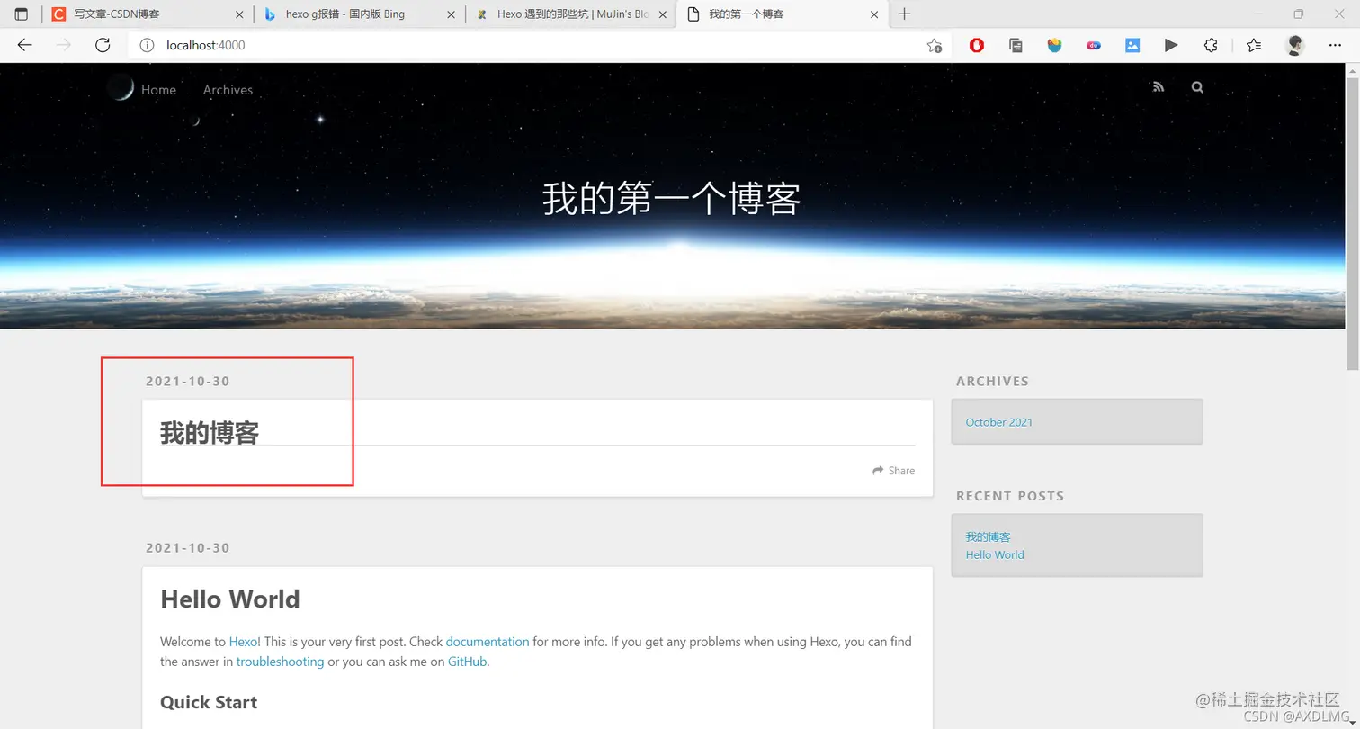Open the 我的博客 post title
Image resolution: width=1360 pixels, height=729 pixels.
tap(210, 433)
